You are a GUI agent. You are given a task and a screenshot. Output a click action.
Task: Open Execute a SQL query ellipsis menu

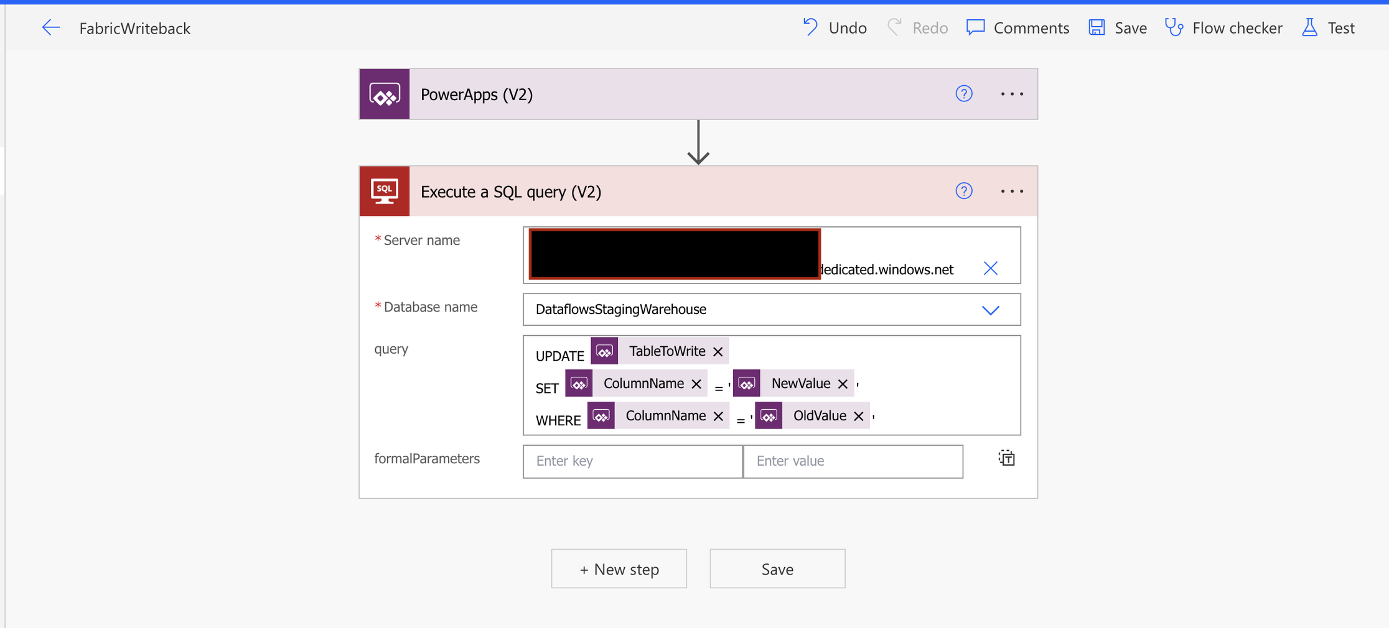(1011, 192)
